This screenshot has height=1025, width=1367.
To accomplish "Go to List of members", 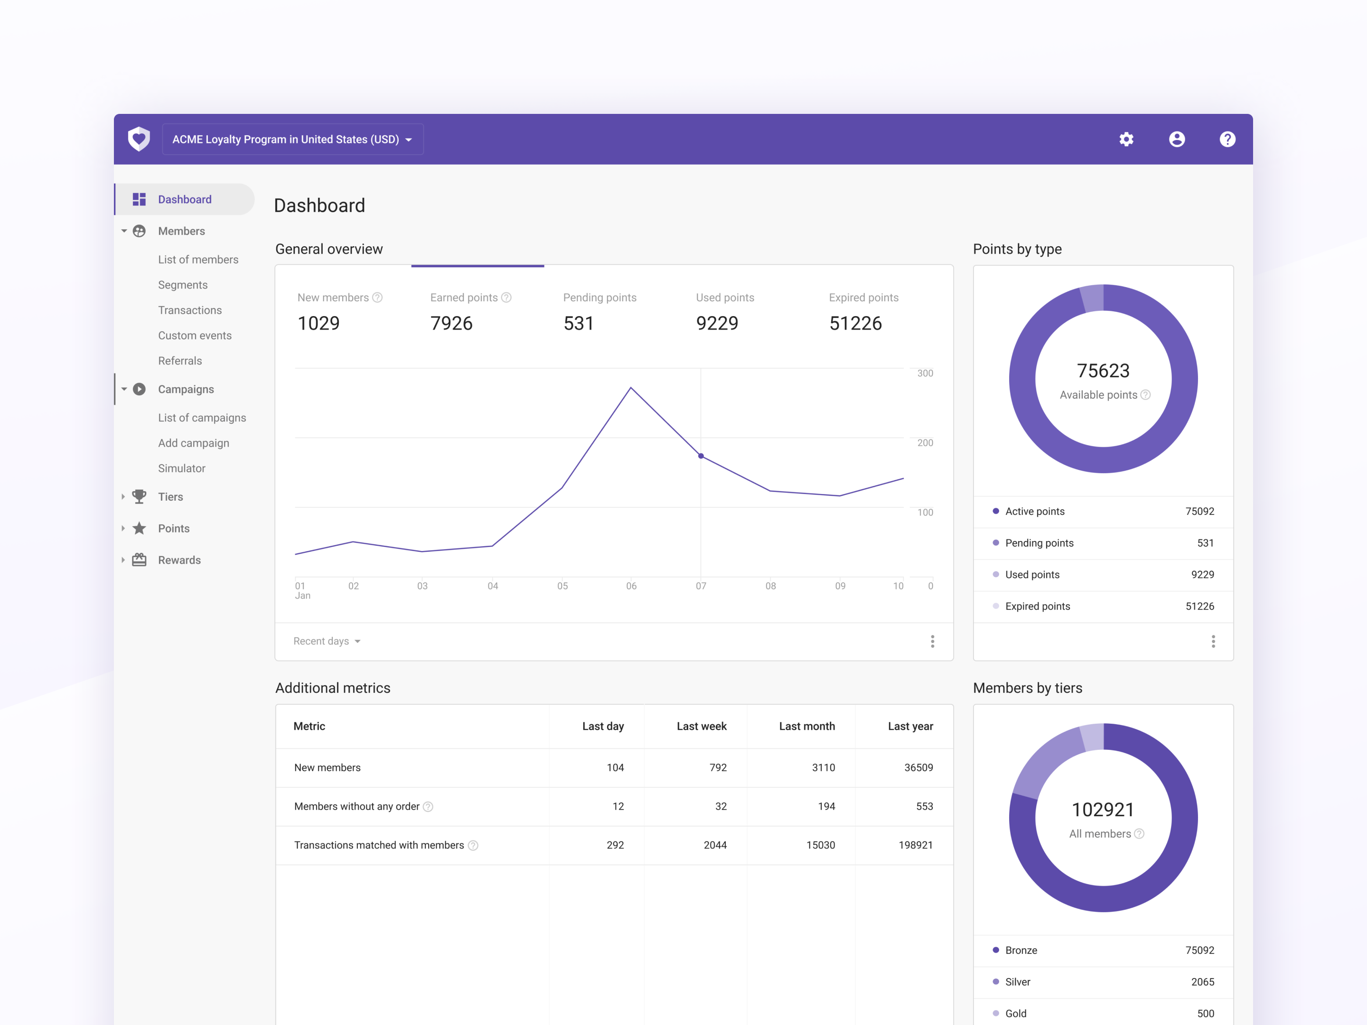I will pos(198,260).
